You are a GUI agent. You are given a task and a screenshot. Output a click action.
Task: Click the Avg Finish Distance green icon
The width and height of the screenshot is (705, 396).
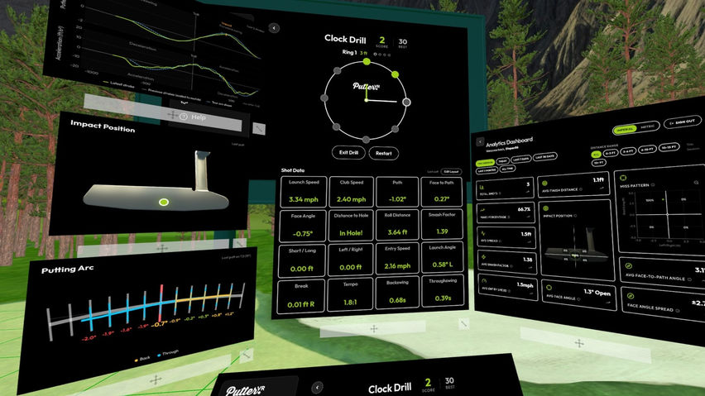544,184
